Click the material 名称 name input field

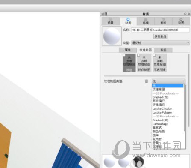tap(160, 30)
